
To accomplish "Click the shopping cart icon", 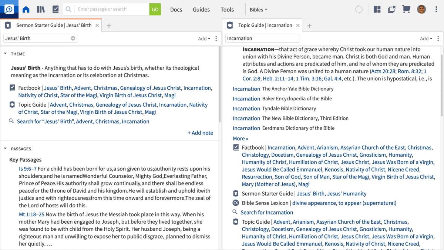I will [406, 10].
